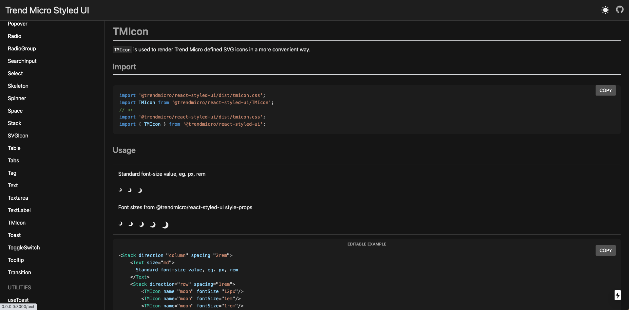This screenshot has width=629, height=310.
Task: Select Toast in the sidebar
Action: click(14, 235)
